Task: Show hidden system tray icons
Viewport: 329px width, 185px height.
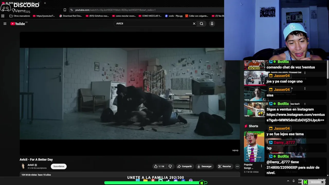Action: pos(288,181)
